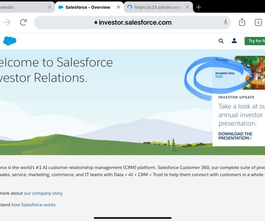Screen dimensions: 265x221
Task: Close the Salesforce - Overview tab
Action: tap(118, 7)
